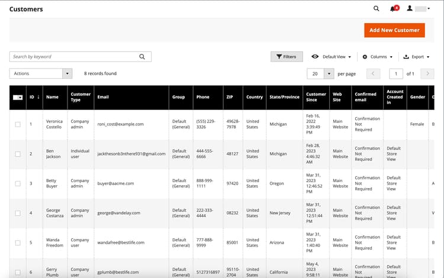This screenshot has width=444, height=278.
Task: Click the ZIP cell 97420
Action: point(232,183)
